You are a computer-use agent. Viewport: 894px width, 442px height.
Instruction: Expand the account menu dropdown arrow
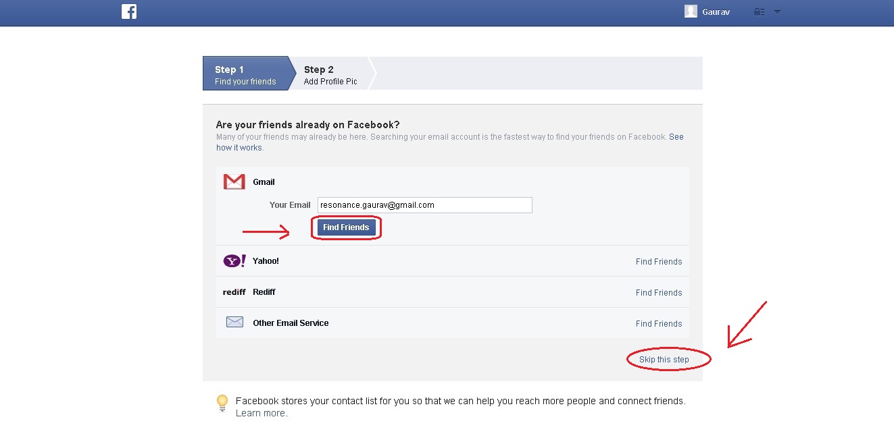777,11
